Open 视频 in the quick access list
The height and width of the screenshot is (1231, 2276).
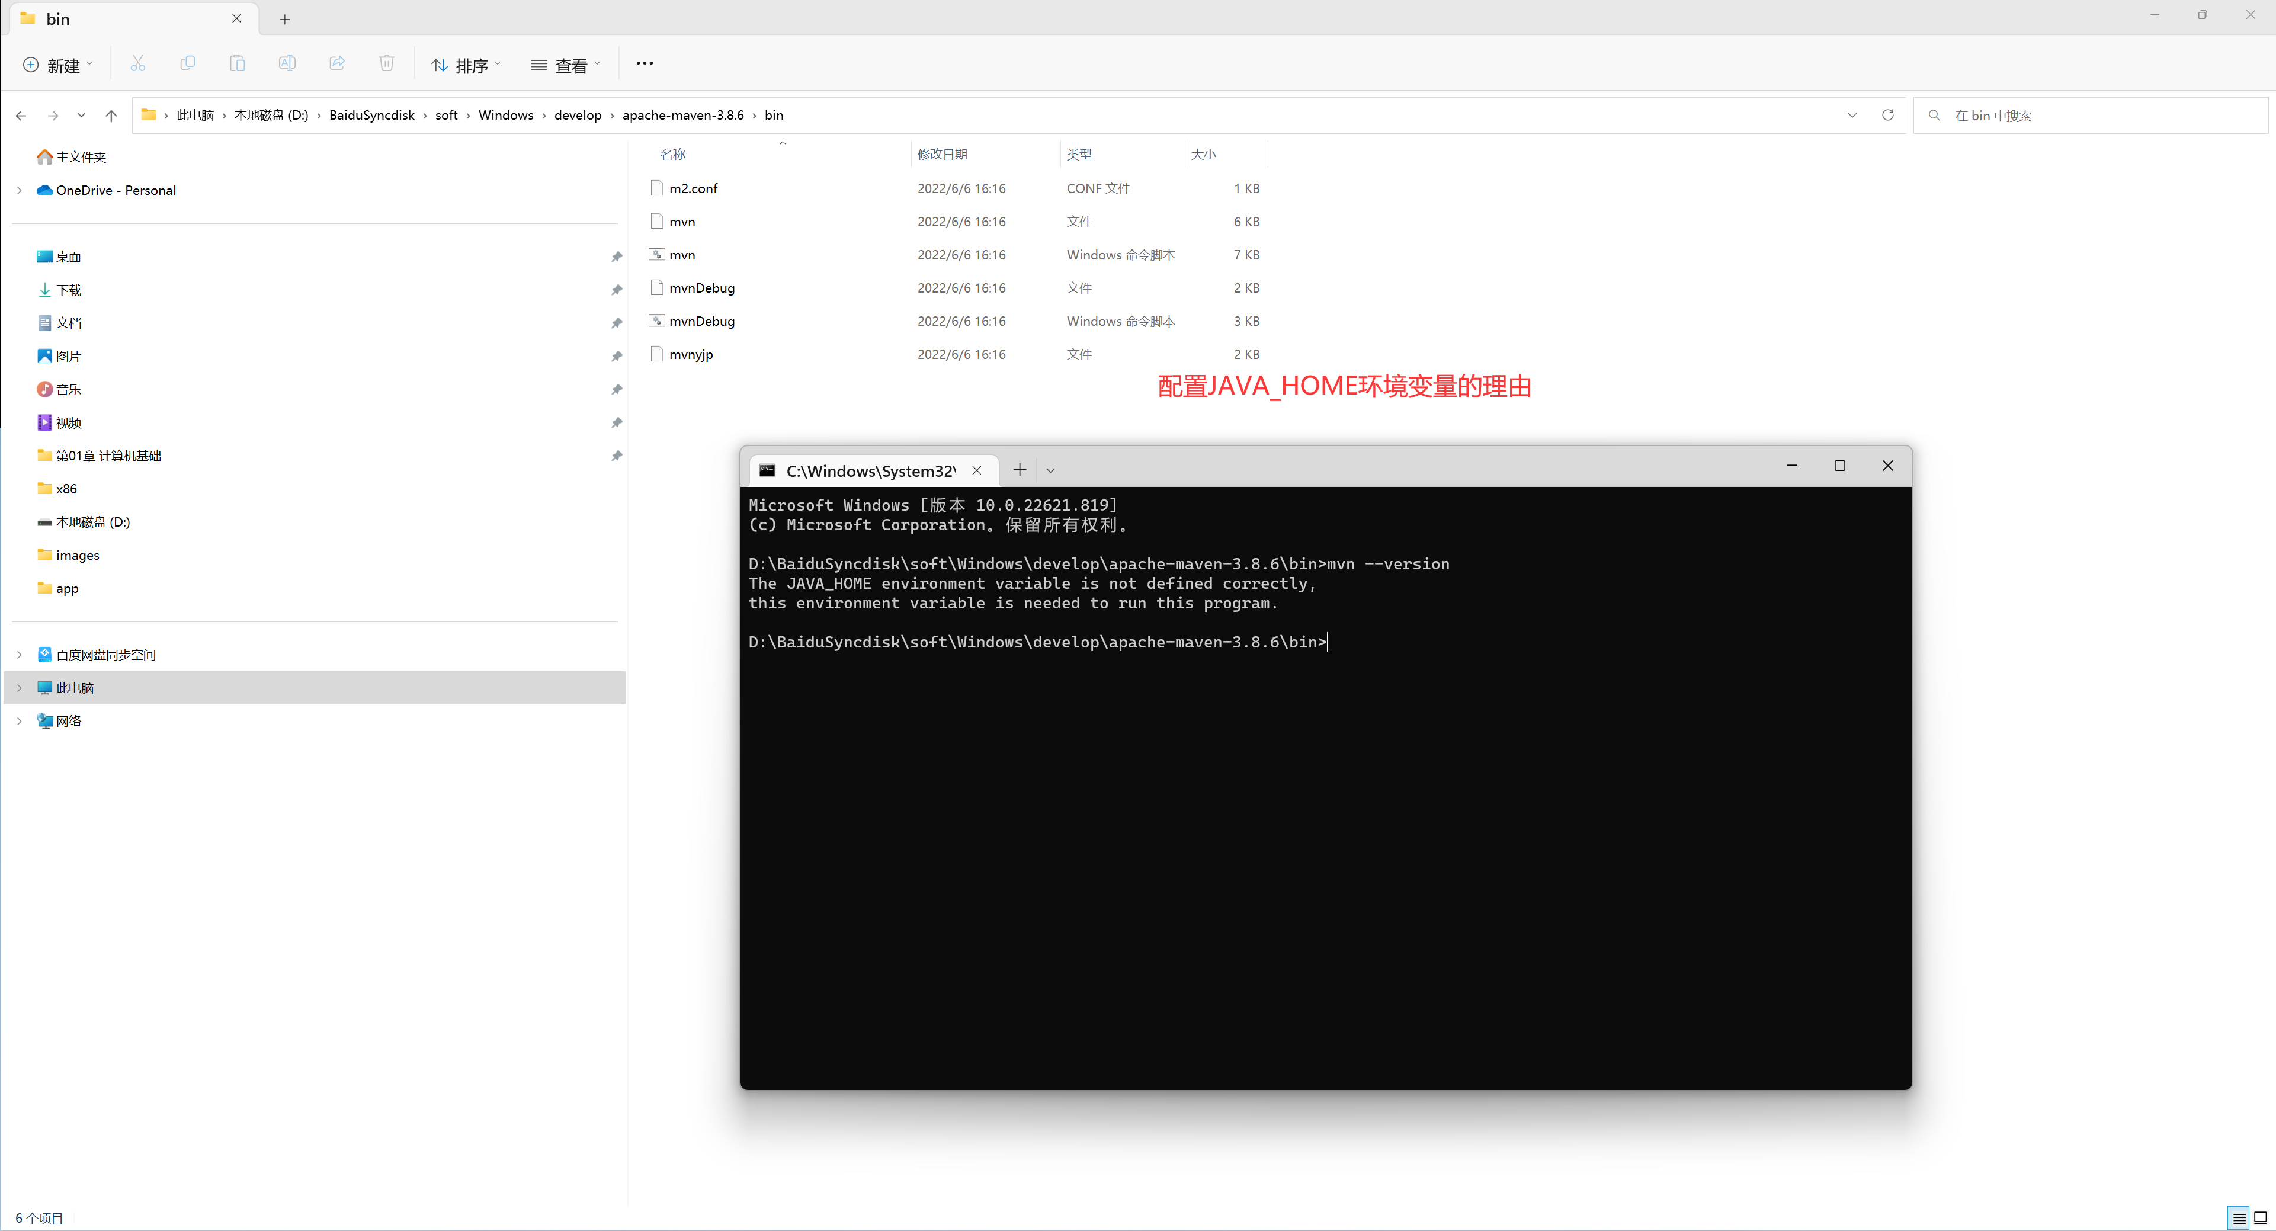[59, 422]
